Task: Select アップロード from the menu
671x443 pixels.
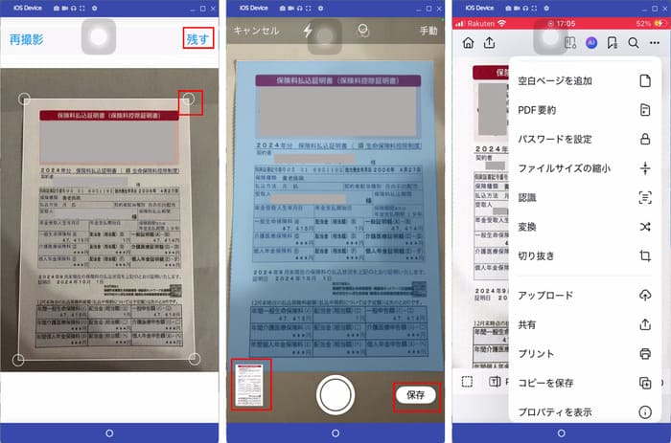Action: [x=585, y=296]
